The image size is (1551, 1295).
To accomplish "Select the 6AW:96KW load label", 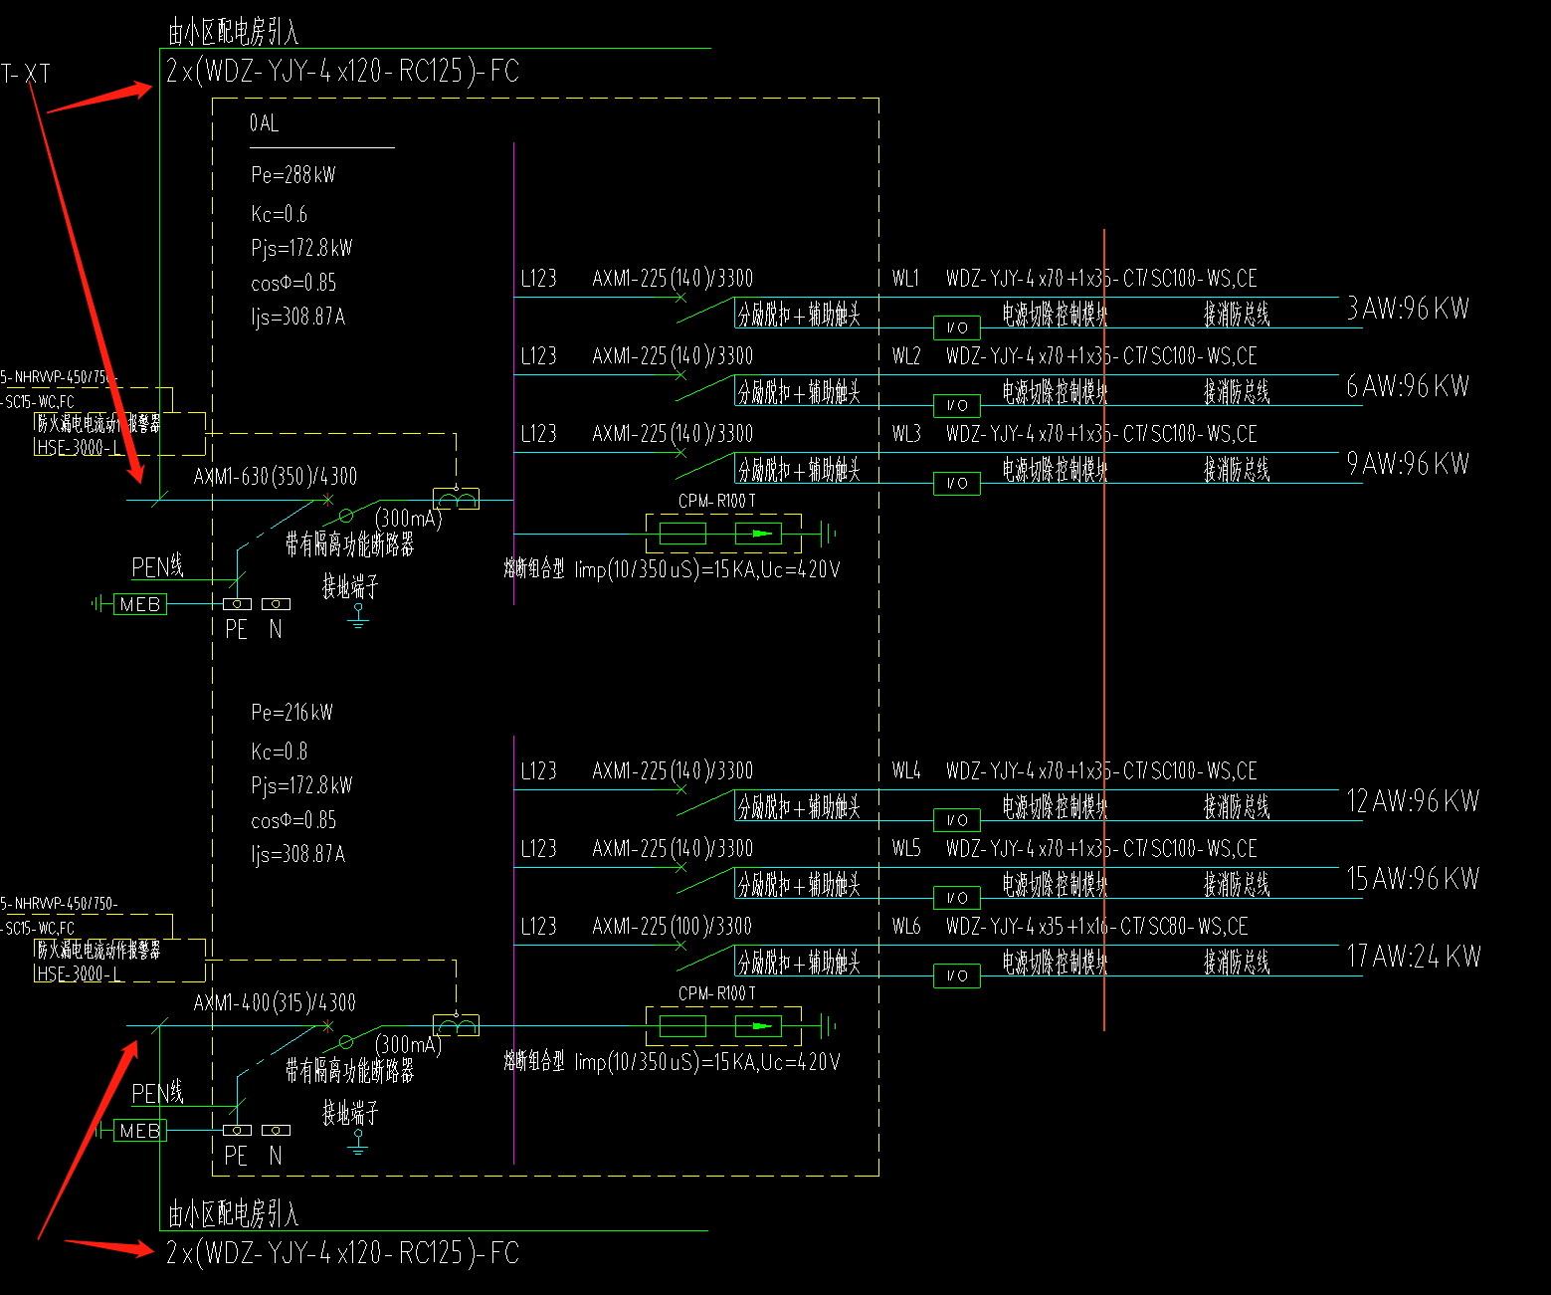I will [1409, 386].
